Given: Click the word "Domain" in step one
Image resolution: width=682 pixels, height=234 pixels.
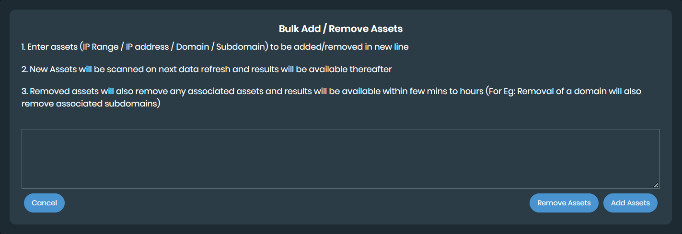Looking at the screenshot, I should coord(192,47).
